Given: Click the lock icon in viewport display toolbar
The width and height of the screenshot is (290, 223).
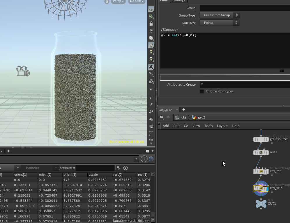Looking at the screenshot, I should click(151, 24).
